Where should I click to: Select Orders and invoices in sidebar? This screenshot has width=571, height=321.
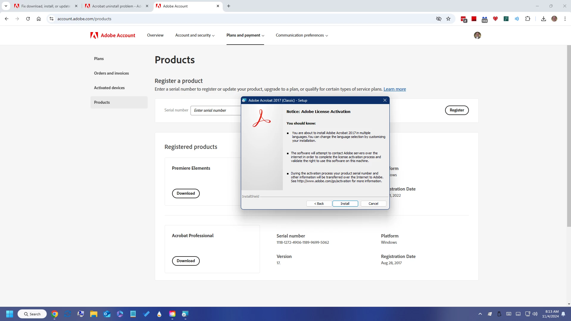coord(111,73)
